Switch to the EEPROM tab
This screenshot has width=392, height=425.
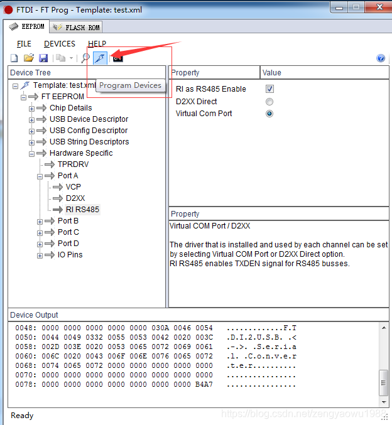(26, 26)
